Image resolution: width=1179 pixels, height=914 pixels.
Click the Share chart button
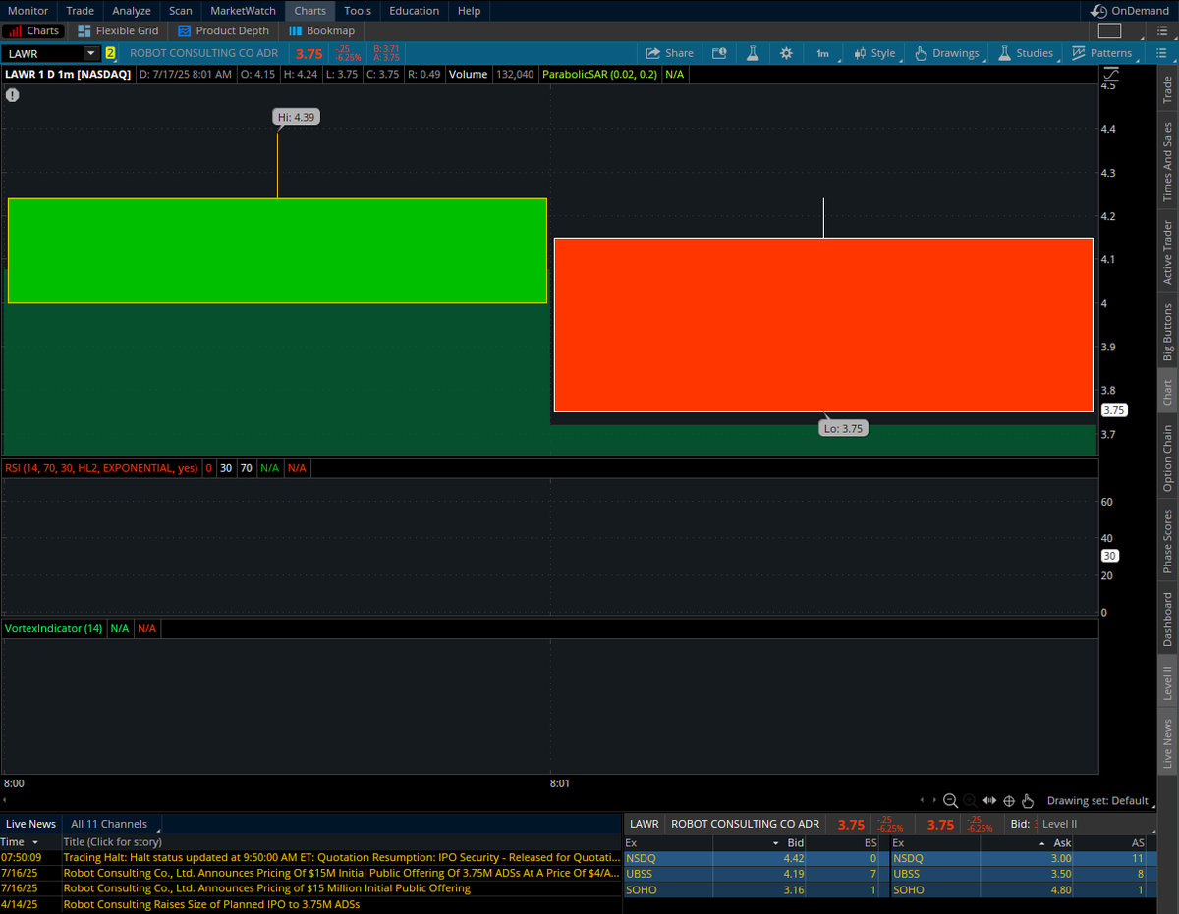point(669,53)
